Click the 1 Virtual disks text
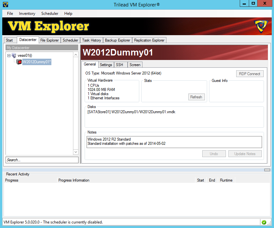The width and height of the screenshot is (274, 228). [98, 94]
